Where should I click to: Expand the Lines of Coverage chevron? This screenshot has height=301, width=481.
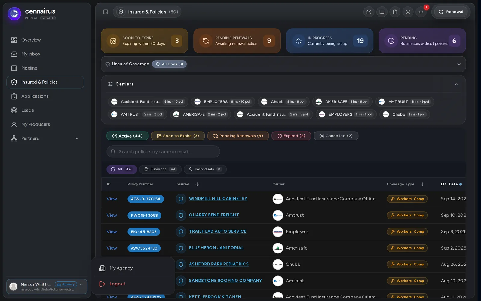pyautogui.click(x=459, y=64)
